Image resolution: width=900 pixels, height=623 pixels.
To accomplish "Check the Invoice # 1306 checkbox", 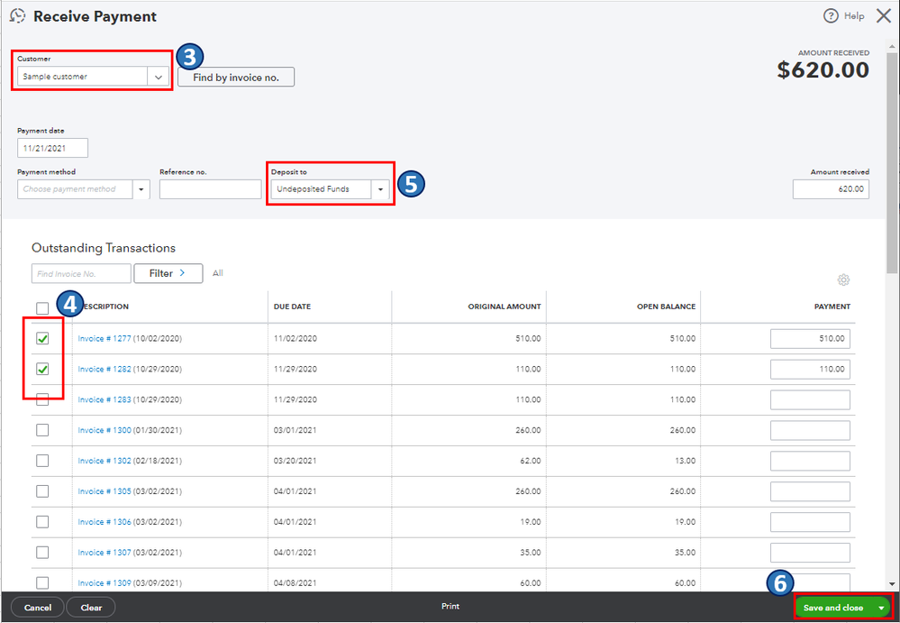I will 42,522.
